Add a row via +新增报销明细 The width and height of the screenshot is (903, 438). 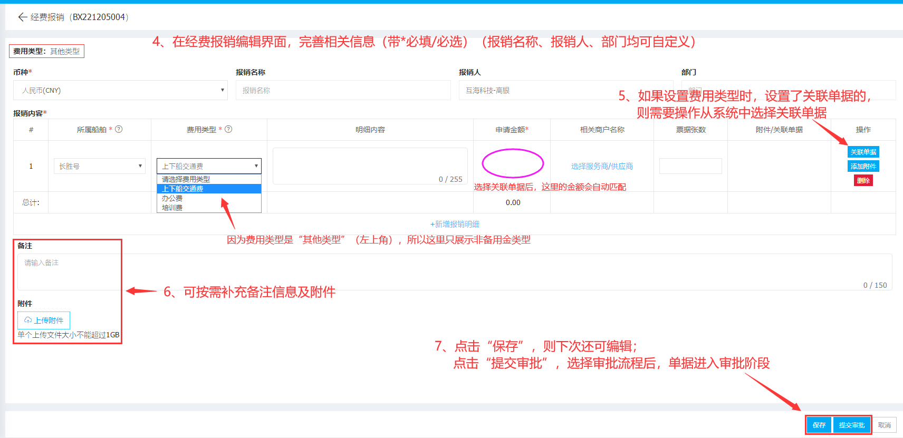pos(455,224)
